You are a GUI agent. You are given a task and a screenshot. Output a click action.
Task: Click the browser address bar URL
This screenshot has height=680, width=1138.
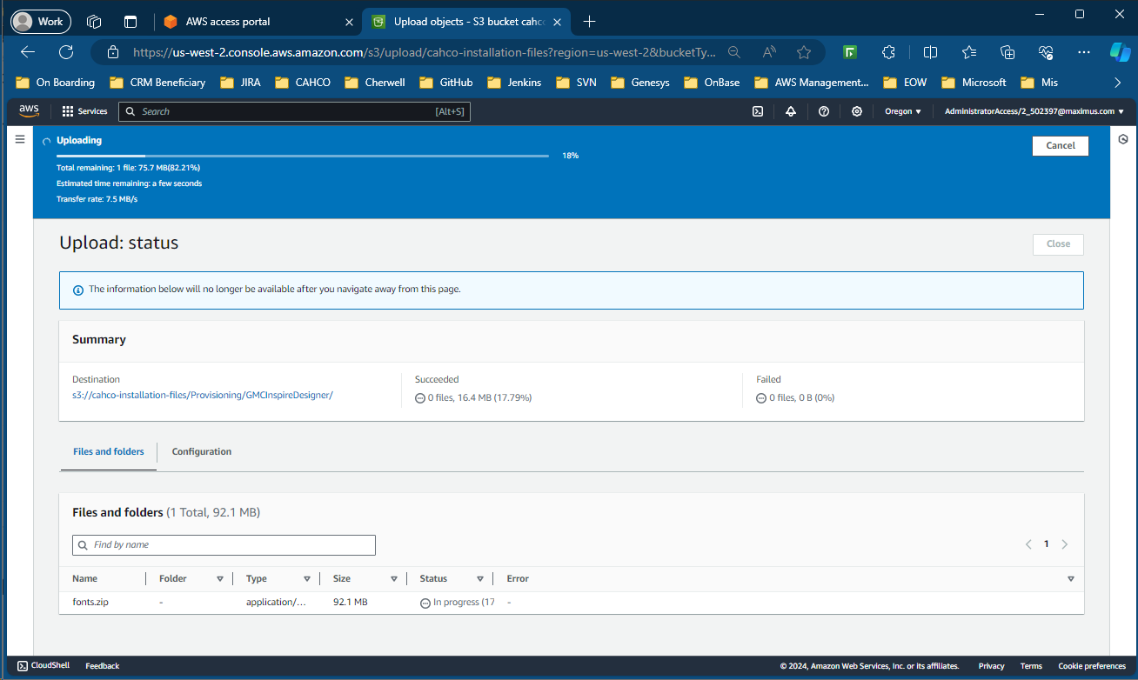pyautogui.click(x=425, y=52)
